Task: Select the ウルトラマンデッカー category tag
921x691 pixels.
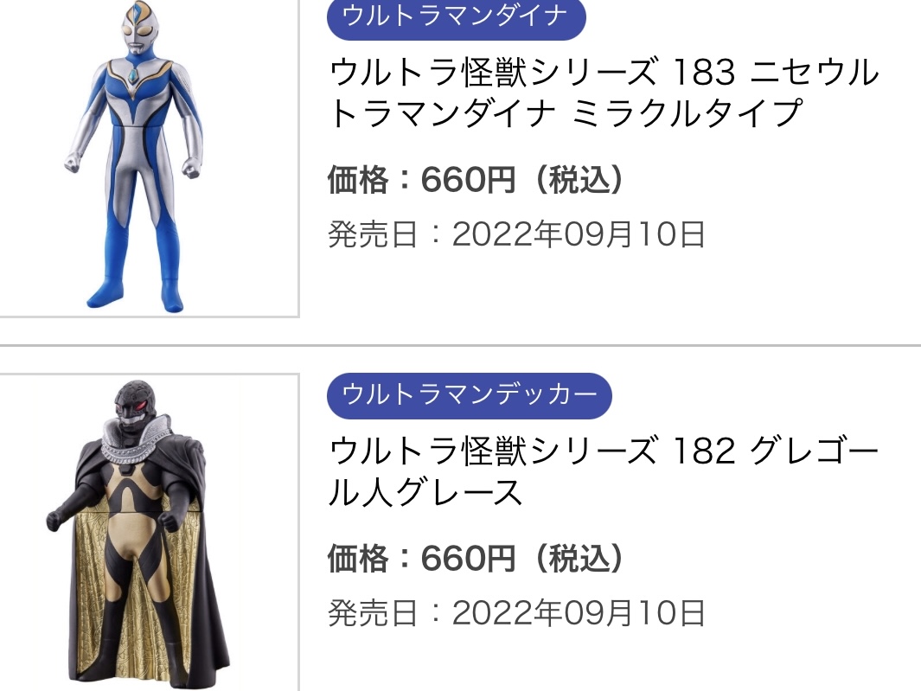Action: (x=469, y=395)
